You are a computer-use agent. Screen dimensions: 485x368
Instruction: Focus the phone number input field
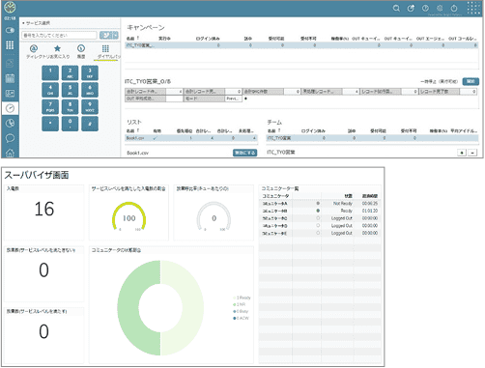click(59, 35)
